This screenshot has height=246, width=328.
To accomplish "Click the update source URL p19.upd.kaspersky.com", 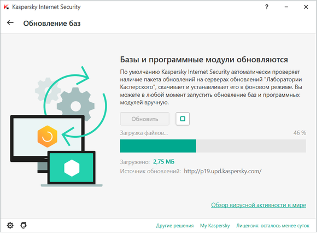I will click(222, 171).
